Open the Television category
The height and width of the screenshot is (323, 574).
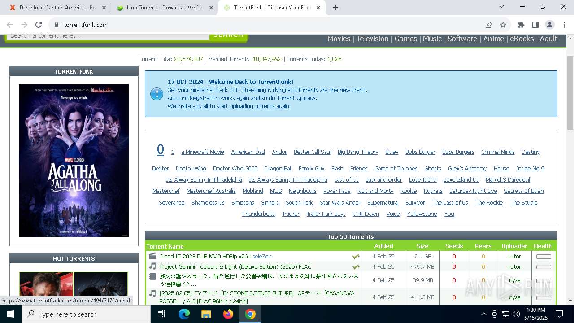(x=372, y=39)
